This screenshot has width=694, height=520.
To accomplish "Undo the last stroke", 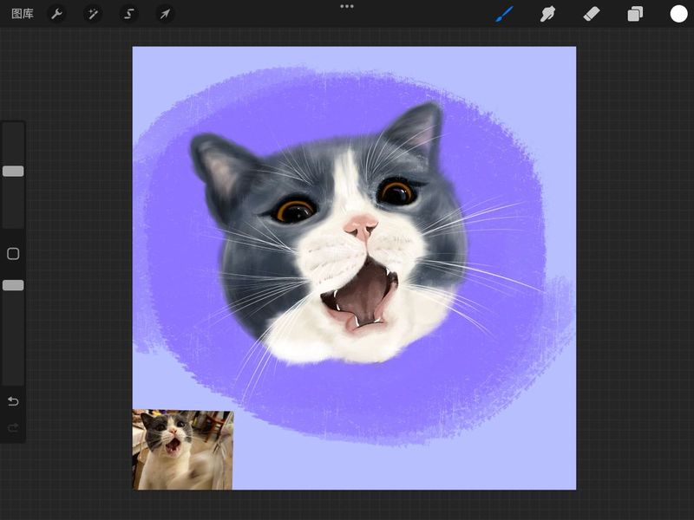I will (x=13, y=401).
